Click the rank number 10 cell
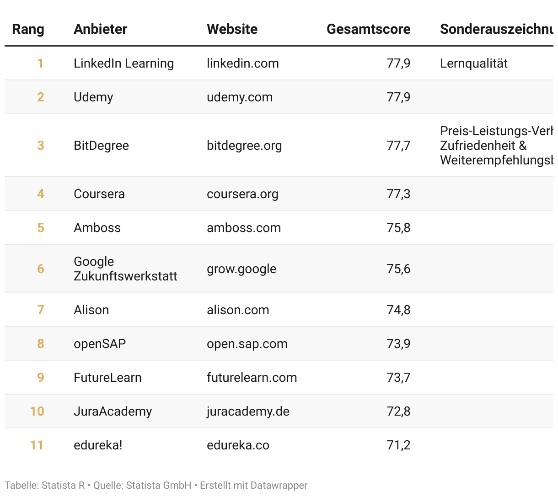Screen dimensions: 558x496 tap(37, 412)
